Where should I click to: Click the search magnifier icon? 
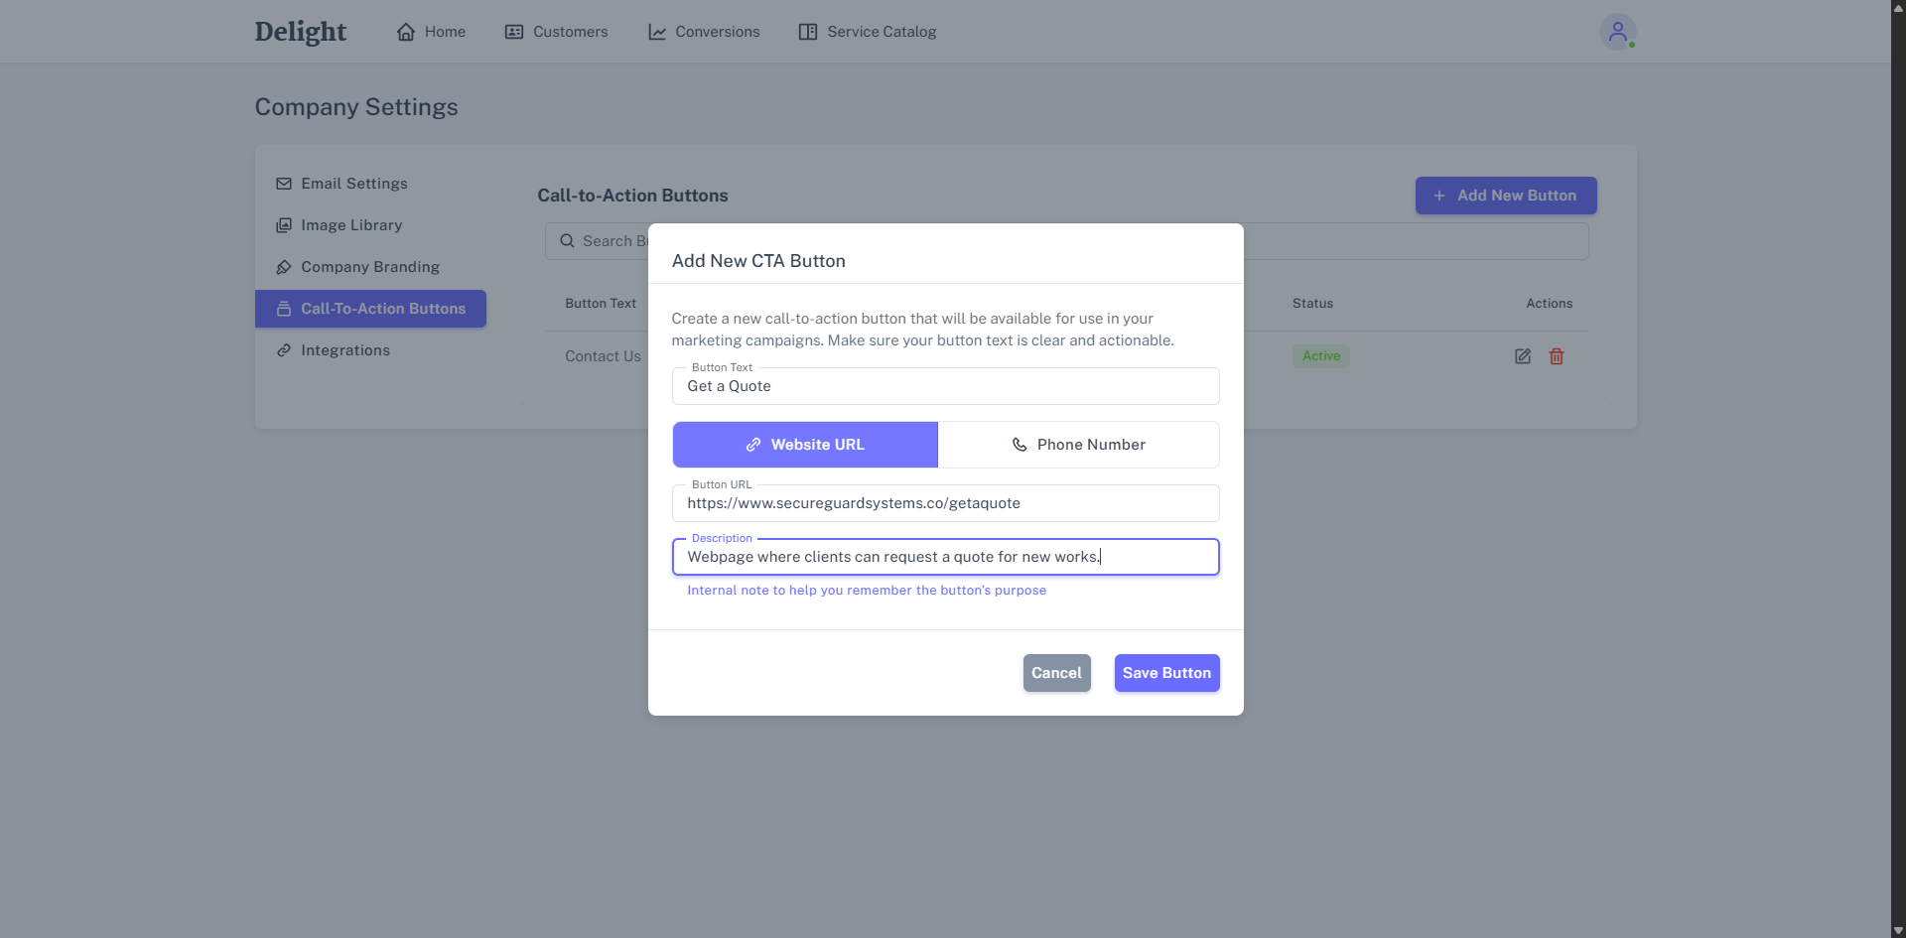pyautogui.click(x=567, y=241)
